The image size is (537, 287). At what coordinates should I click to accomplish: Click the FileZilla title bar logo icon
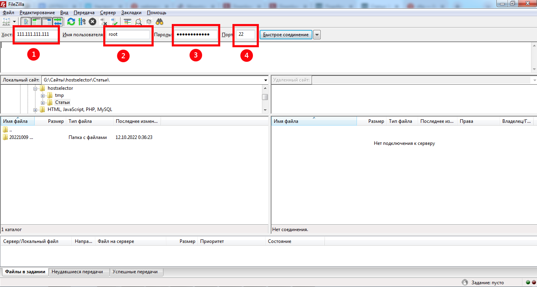pyautogui.click(x=4, y=4)
